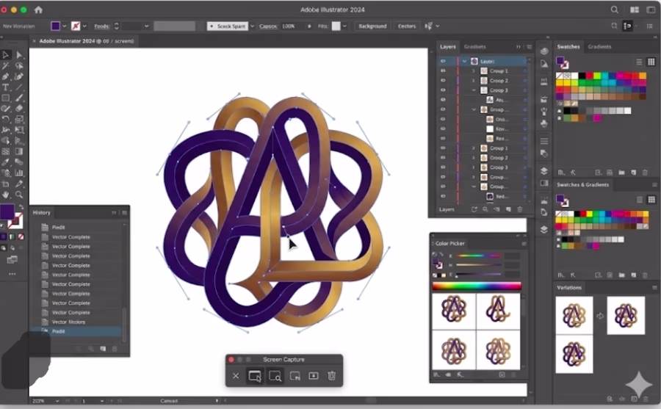
Task: Hide the top Lauter layer
Action: 443,61
